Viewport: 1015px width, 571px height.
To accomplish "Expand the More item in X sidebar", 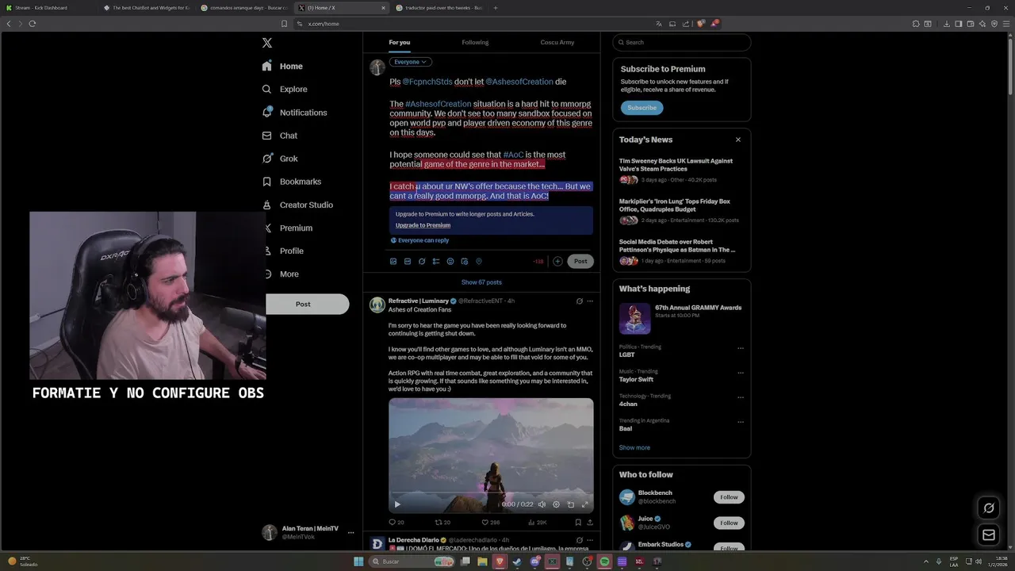I will (x=281, y=274).
